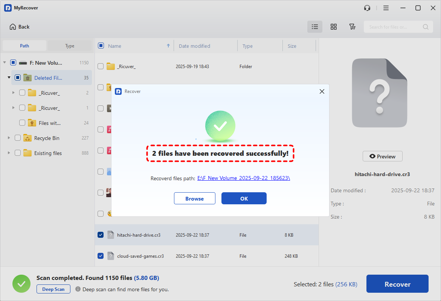The width and height of the screenshot is (441, 301).
Task: Uncheck cloud-saved-games.cr3 file checkbox
Action: tap(101, 256)
